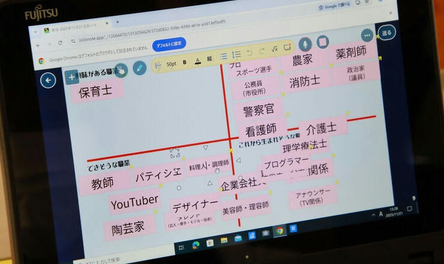Change the text color with A icon
This screenshot has width=444, height=264.
[197, 61]
